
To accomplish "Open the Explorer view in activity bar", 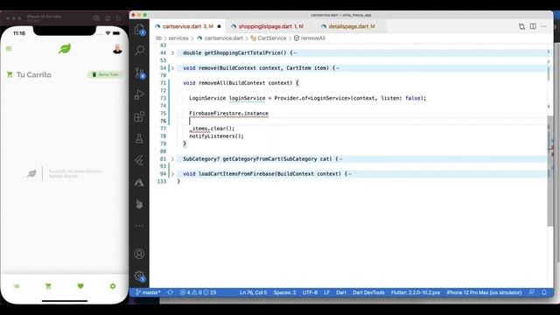I will (139, 29).
